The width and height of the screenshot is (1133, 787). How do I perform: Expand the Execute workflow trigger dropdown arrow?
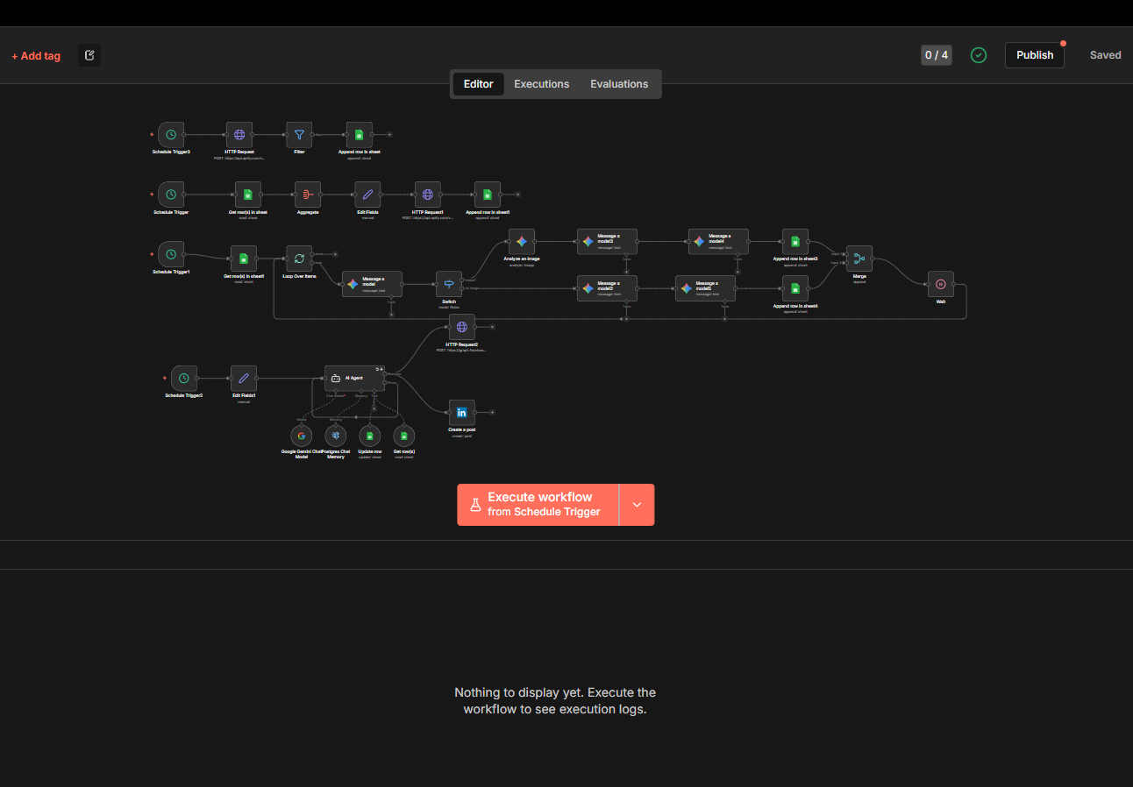[x=637, y=505]
